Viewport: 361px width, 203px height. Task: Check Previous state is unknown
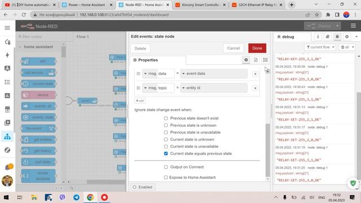[x=166, y=125]
